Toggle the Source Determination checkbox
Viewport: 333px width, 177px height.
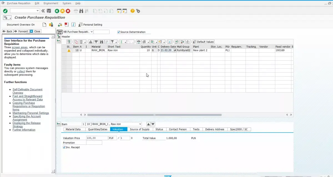tap(118, 32)
